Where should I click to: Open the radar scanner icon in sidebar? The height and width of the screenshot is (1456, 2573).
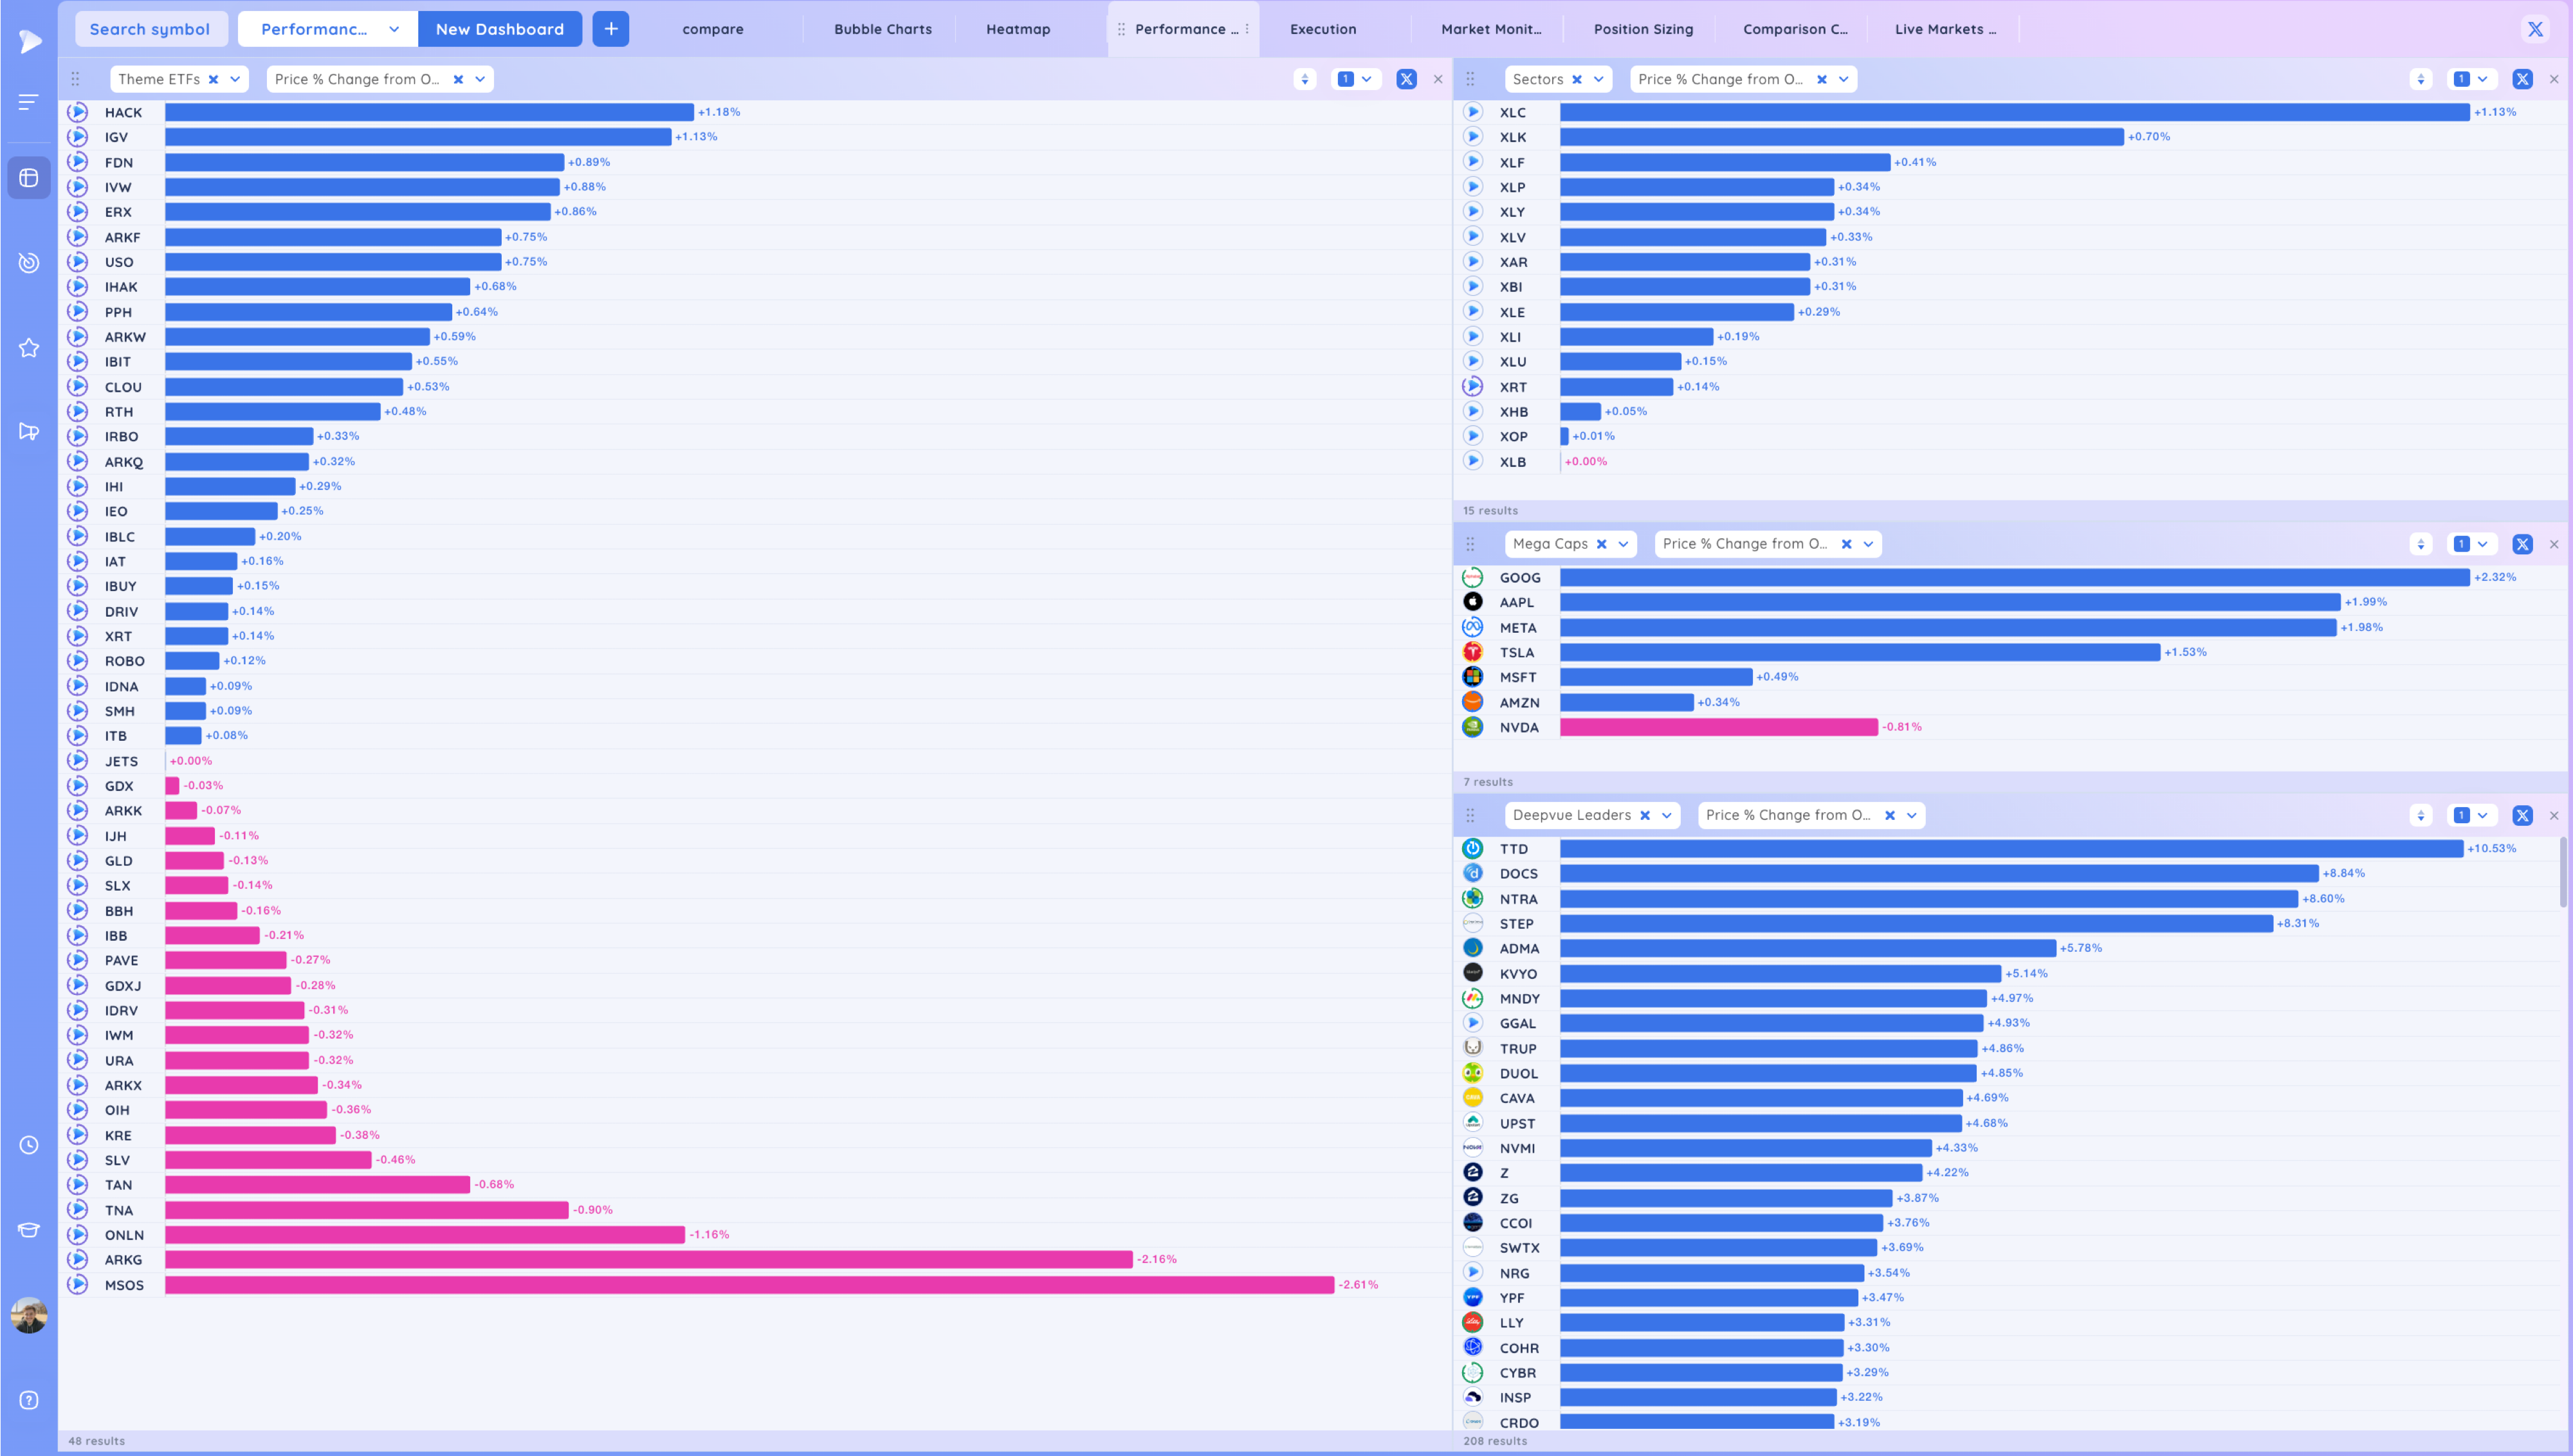(29, 263)
